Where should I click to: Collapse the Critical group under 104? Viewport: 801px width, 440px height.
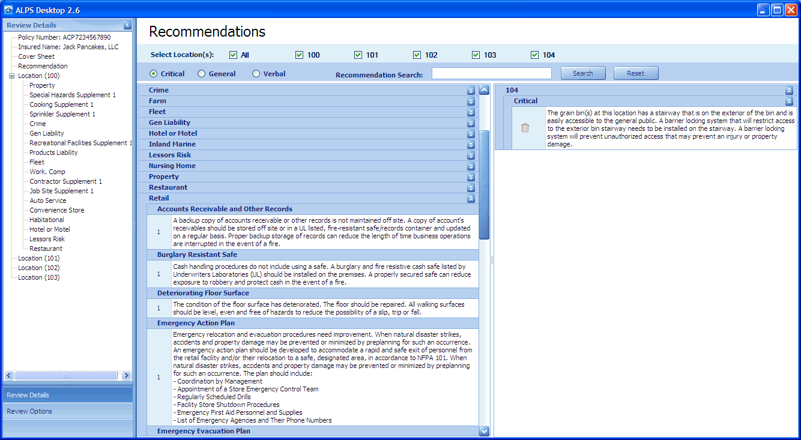pos(789,101)
